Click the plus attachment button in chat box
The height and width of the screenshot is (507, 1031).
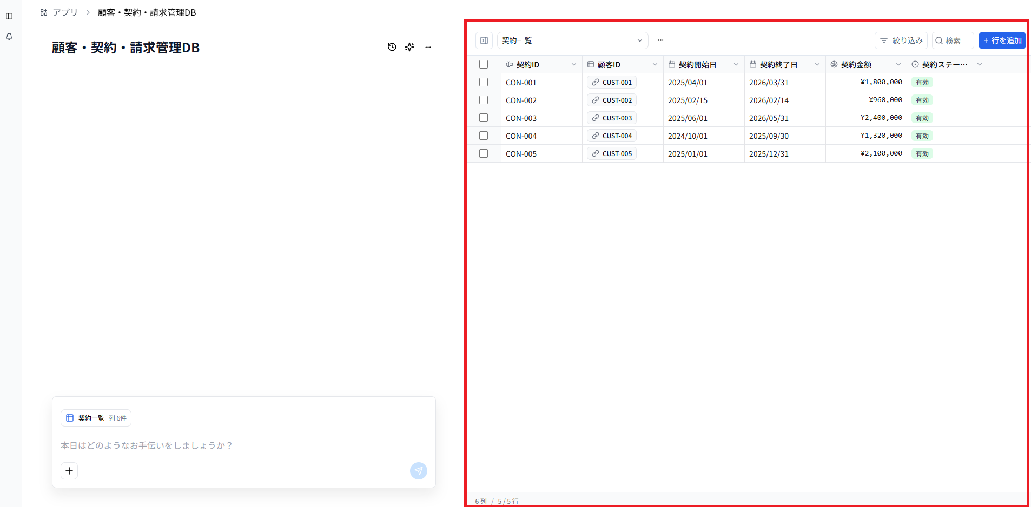pos(69,471)
